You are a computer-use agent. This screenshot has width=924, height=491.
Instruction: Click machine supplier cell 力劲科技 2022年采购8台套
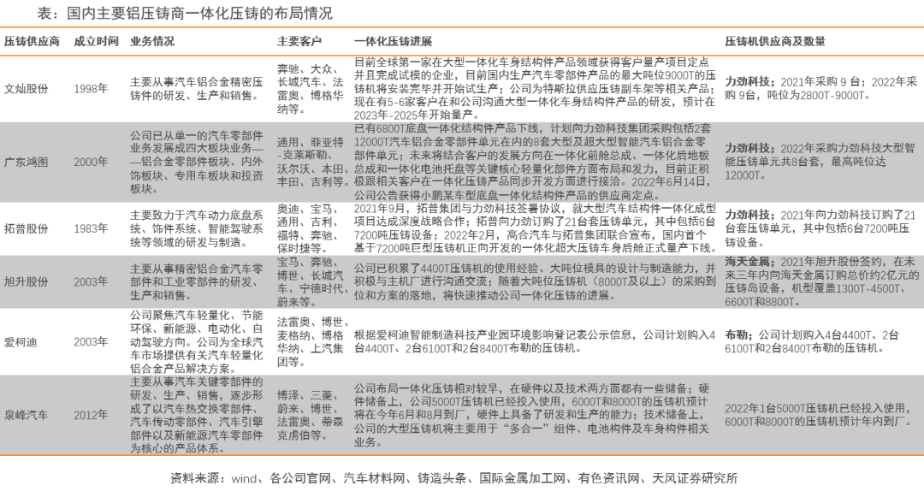coord(820,162)
